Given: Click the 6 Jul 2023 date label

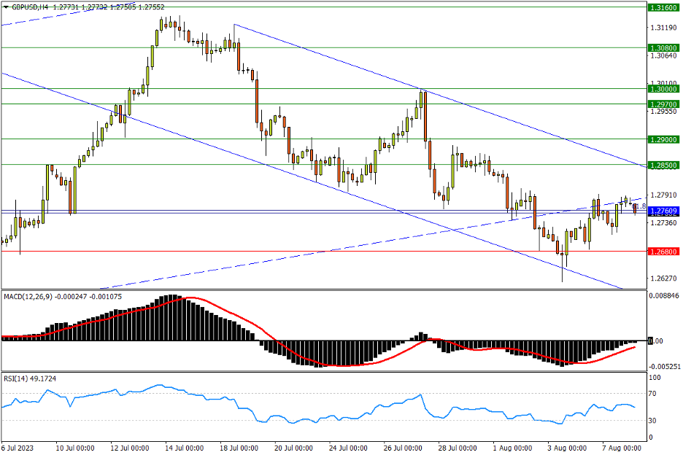Looking at the screenshot, I should pos(19,447).
